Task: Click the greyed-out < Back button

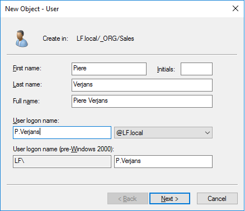Action: pyautogui.click(x=128, y=199)
